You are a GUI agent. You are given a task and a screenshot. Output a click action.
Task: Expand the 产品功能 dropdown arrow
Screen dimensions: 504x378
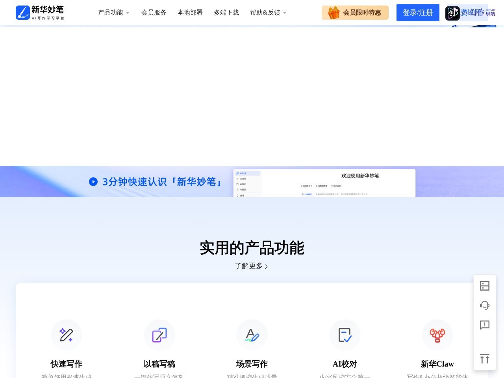[128, 13]
